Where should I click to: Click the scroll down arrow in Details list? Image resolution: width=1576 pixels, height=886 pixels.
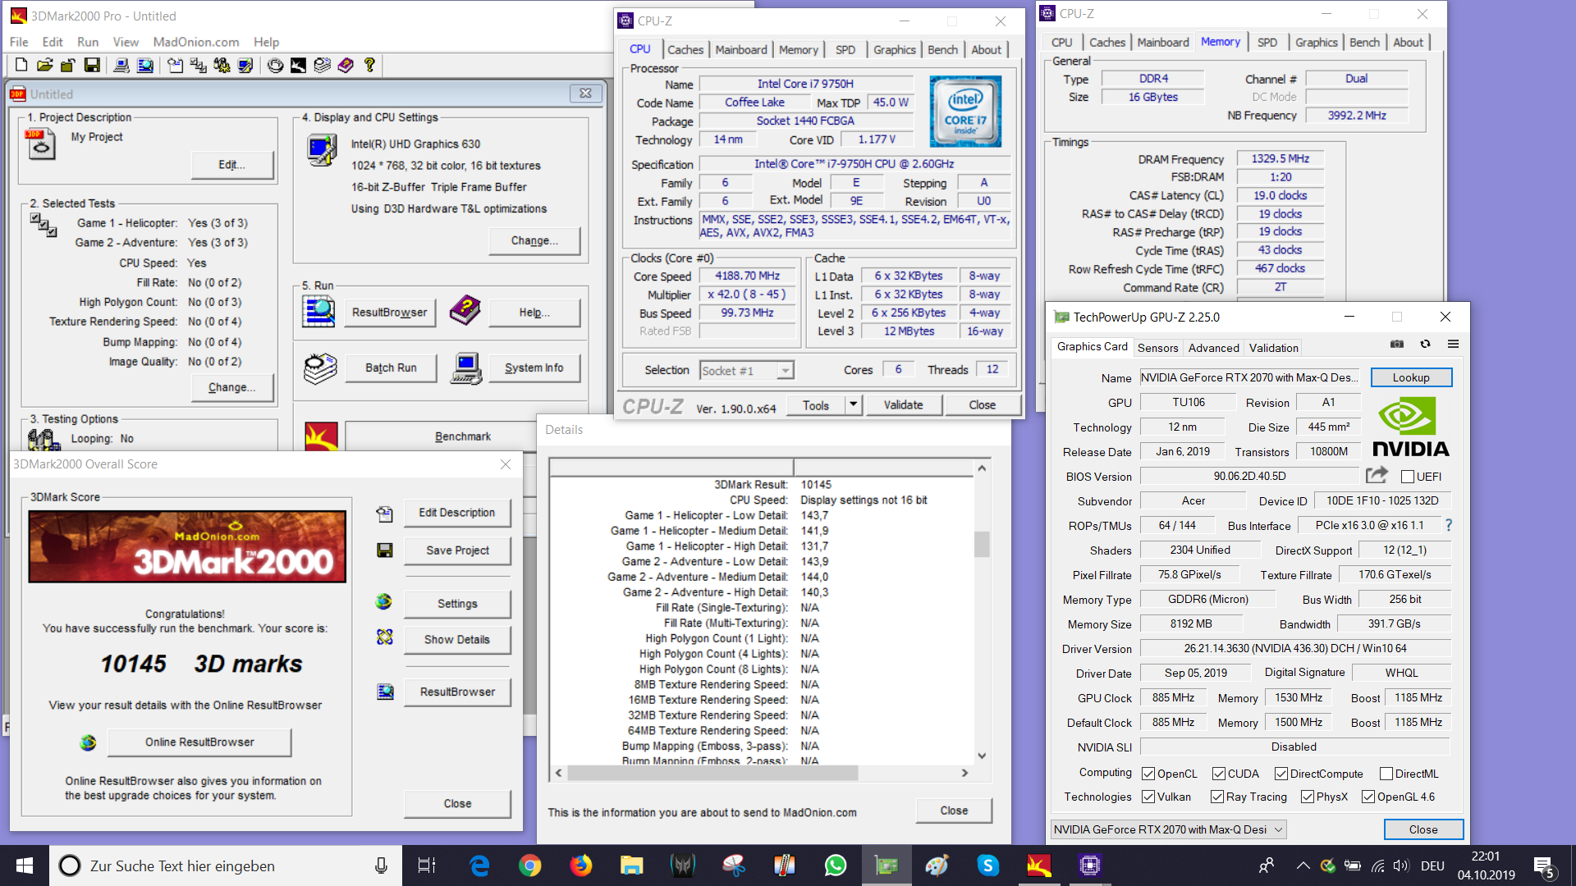point(982,756)
